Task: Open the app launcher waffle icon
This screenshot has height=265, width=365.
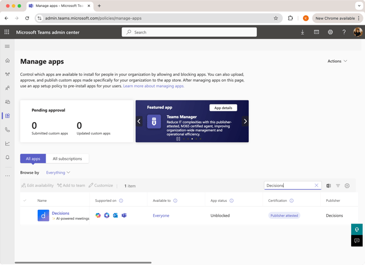Action: (7, 32)
